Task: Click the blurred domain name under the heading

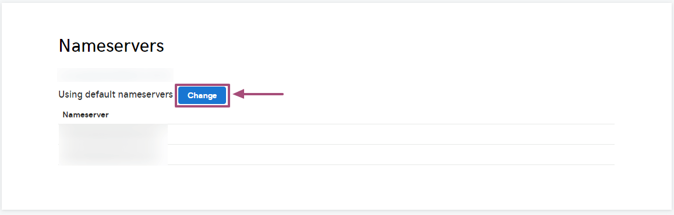Action: [x=115, y=75]
